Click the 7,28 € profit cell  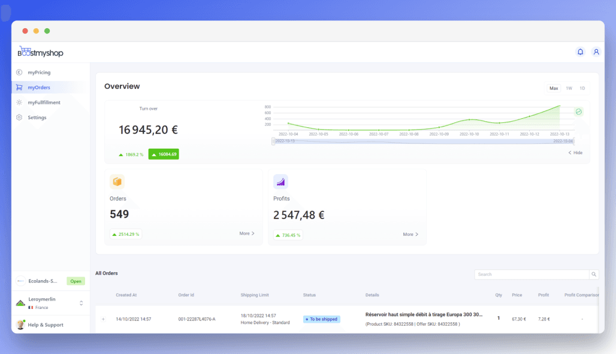pos(543,319)
